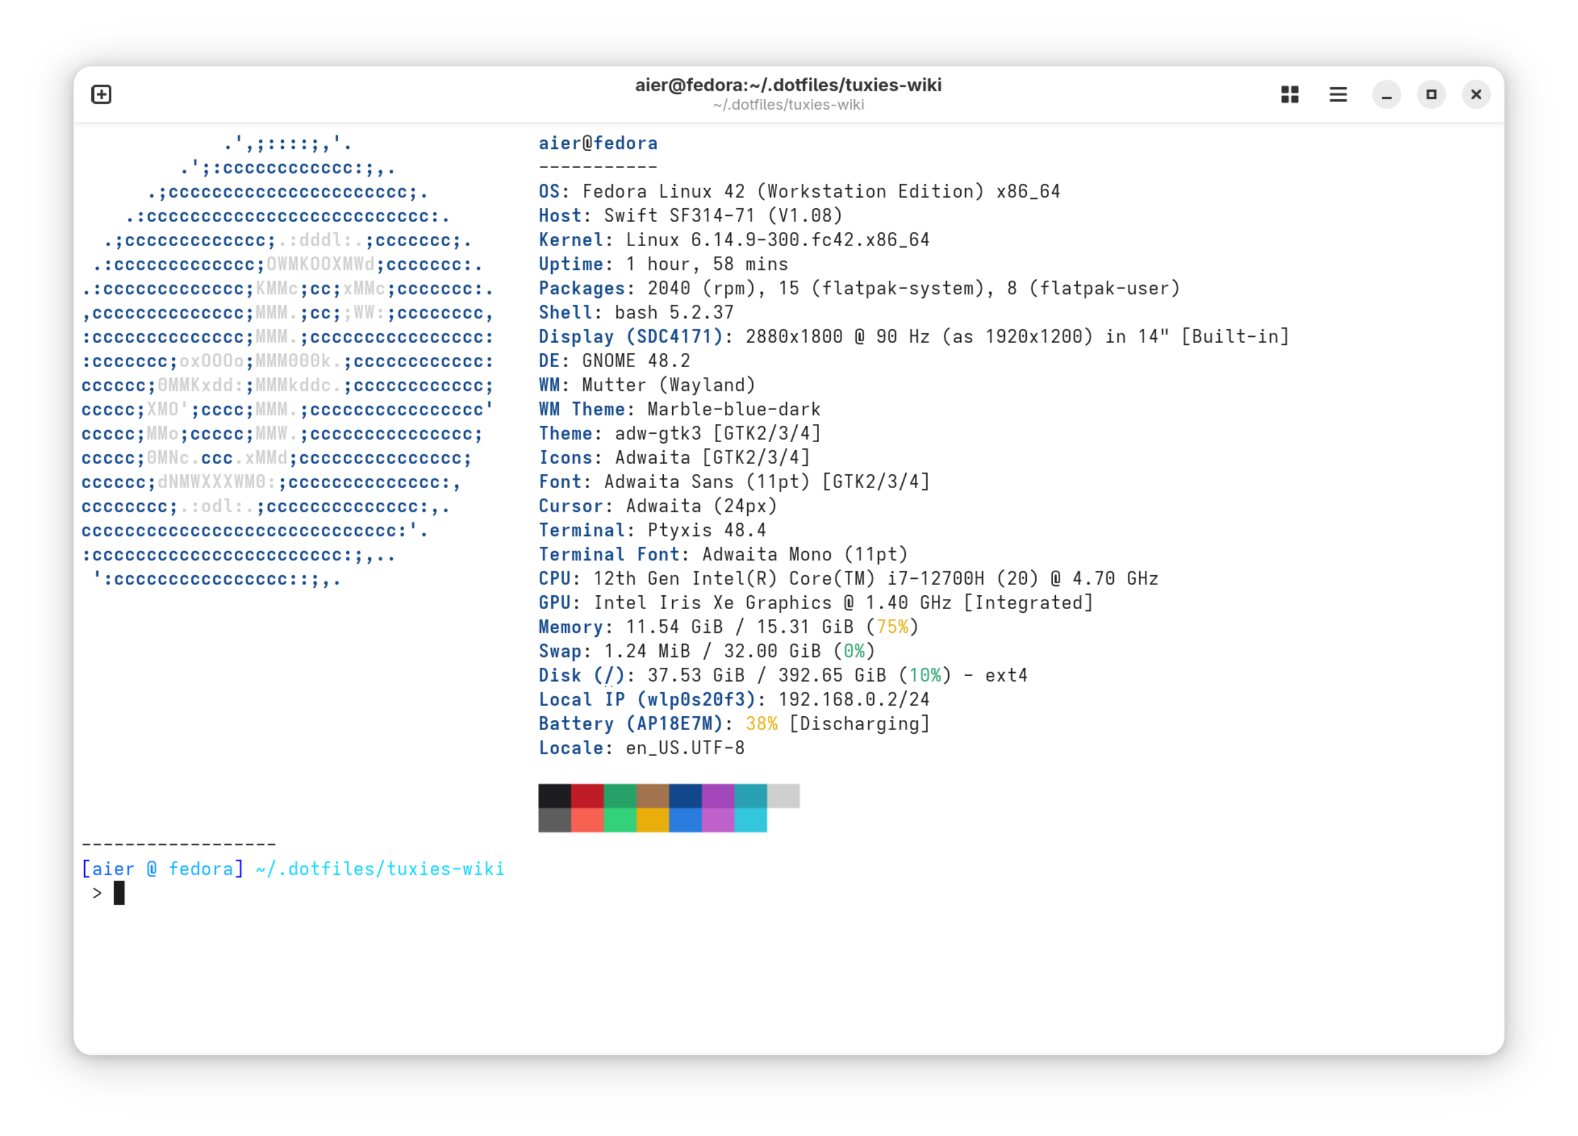This screenshot has height=1136, width=1578.
Task: Click the WM line Mutter (Wayland)
Action: (646, 385)
